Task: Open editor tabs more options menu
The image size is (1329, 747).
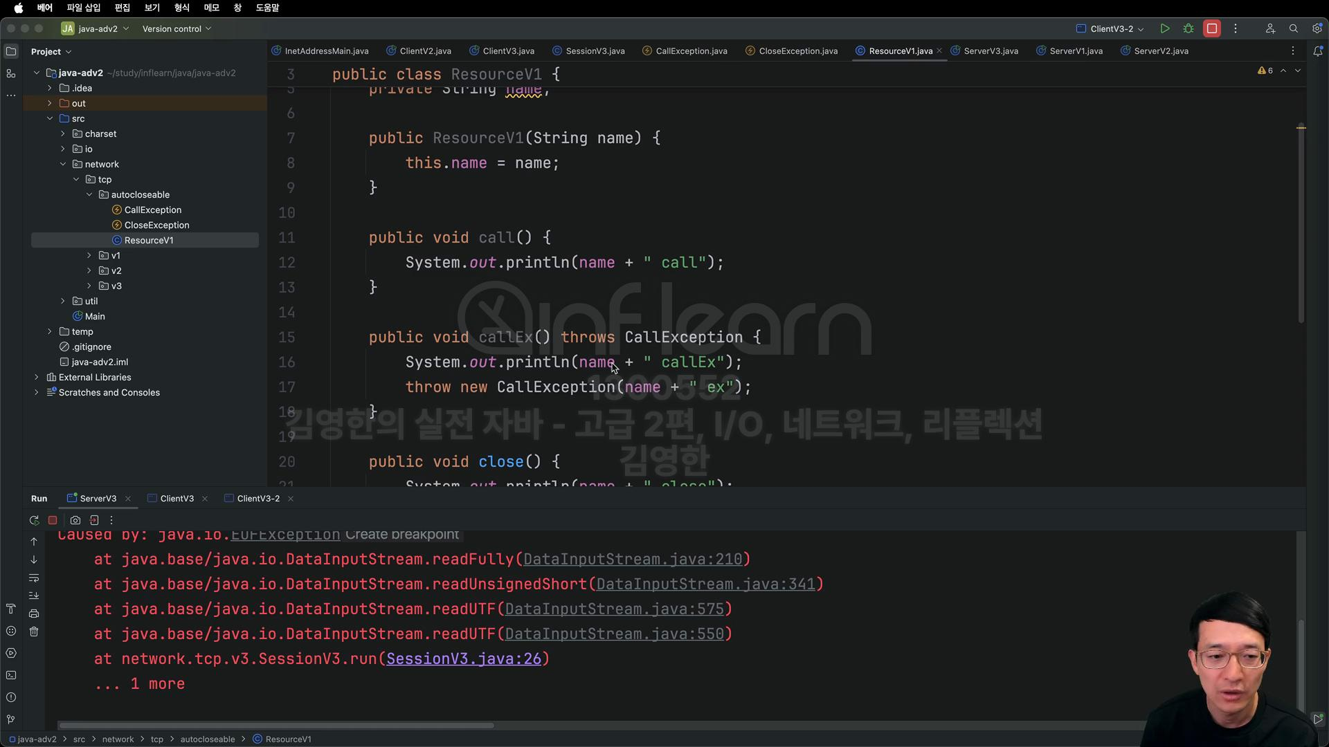Action: click(1293, 51)
